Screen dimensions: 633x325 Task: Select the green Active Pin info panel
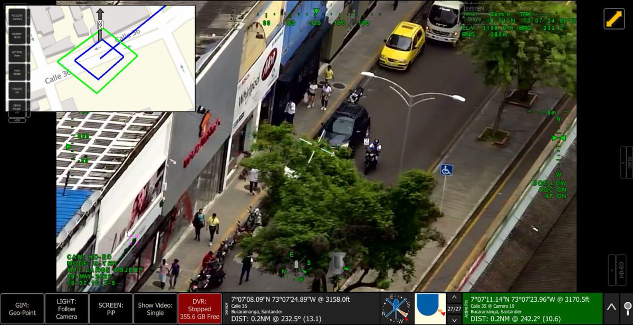(532, 309)
